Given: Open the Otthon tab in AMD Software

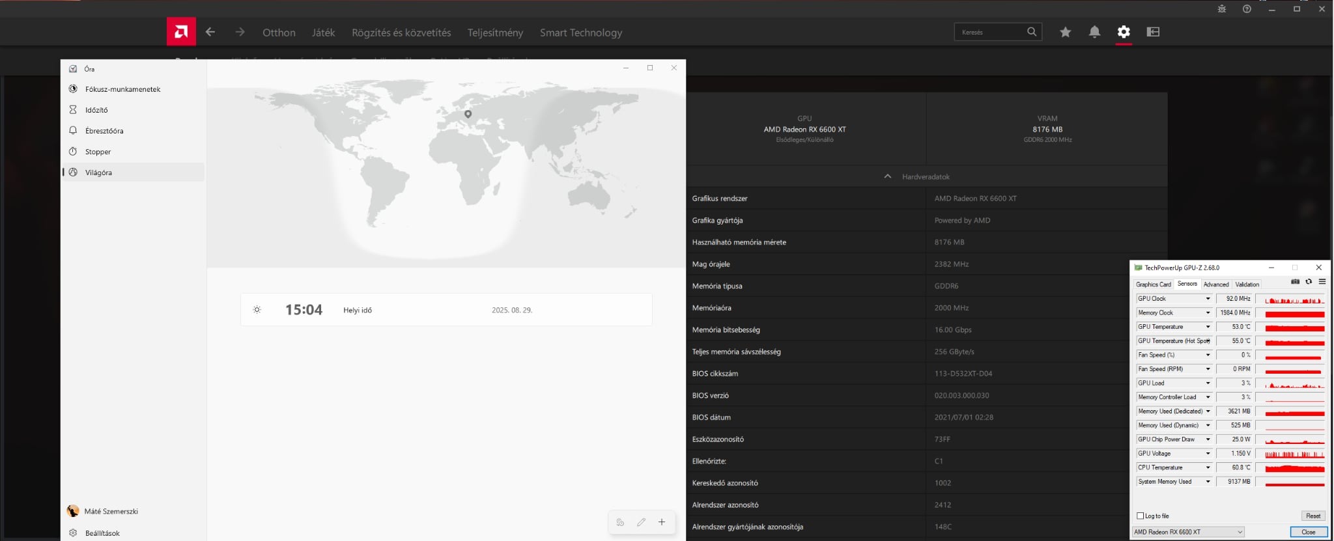Looking at the screenshot, I should click(x=279, y=33).
